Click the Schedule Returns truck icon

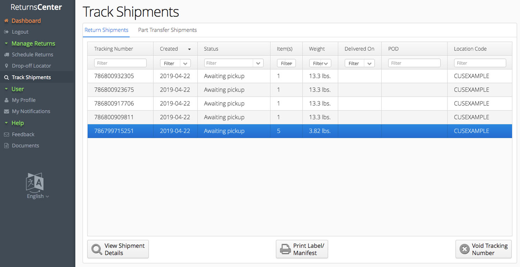[x=6, y=55]
